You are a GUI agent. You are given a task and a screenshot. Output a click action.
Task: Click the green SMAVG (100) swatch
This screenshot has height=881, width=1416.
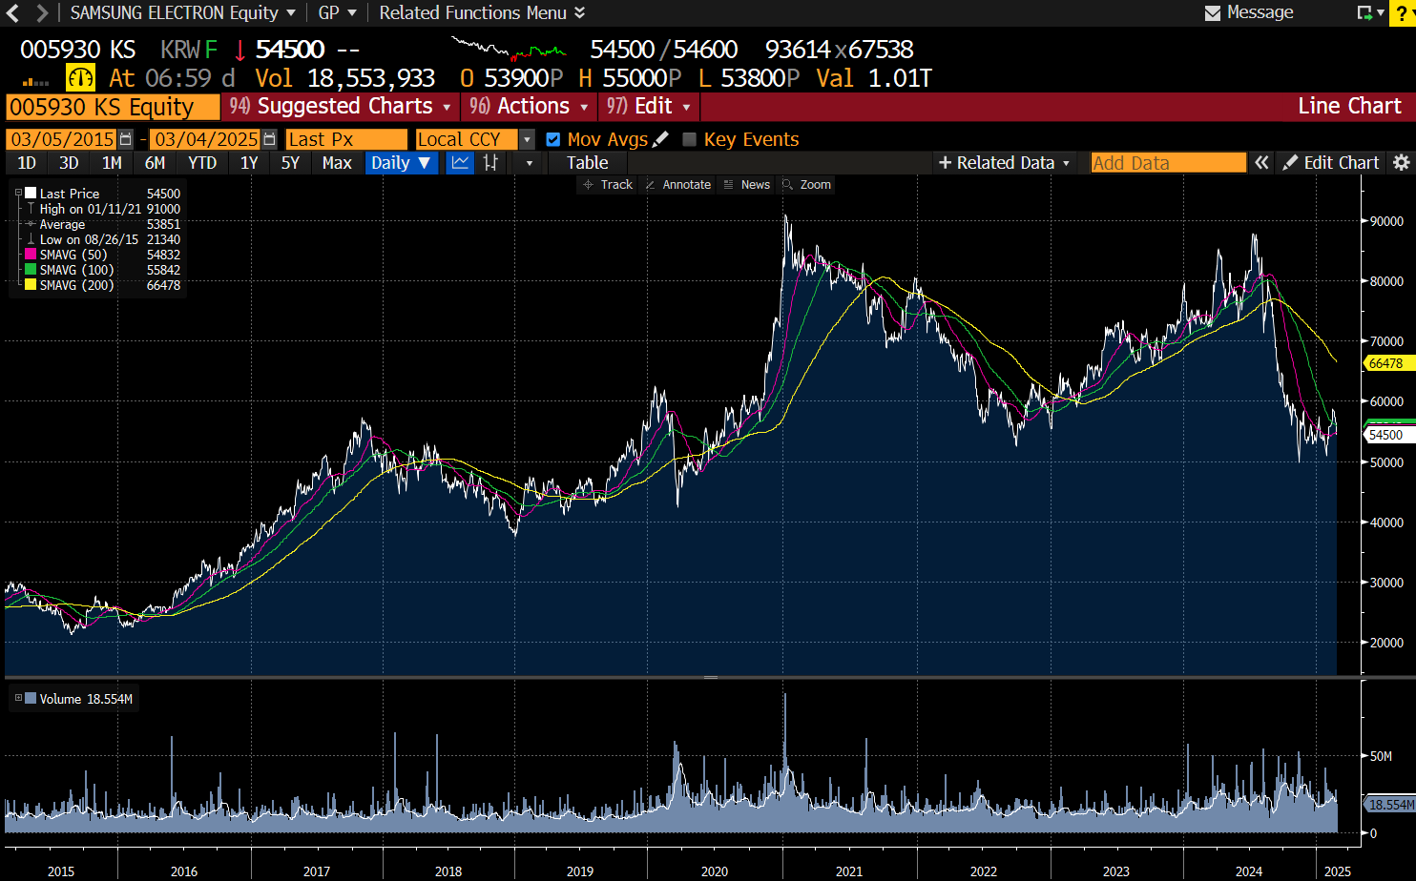(31, 270)
